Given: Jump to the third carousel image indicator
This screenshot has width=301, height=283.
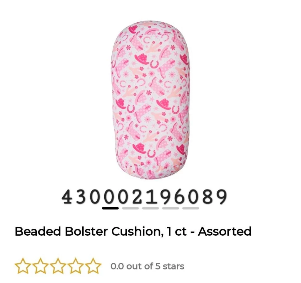Looking at the screenshot, I should pyautogui.click(x=150, y=208).
